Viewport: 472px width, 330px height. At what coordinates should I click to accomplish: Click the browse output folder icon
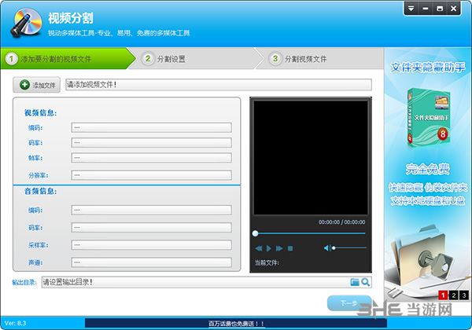coord(355,282)
